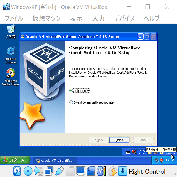Click the network adapters status icon
The height and width of the screenshot is (177, 177).
49,171
